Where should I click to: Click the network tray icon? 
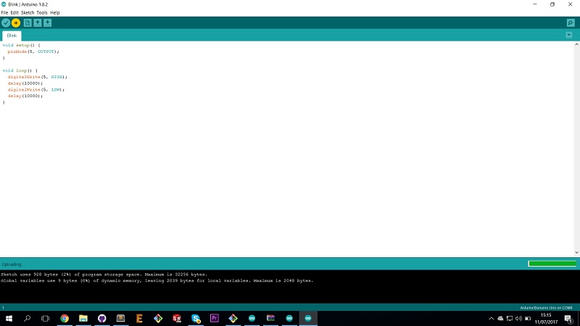[x=510, y=318]
